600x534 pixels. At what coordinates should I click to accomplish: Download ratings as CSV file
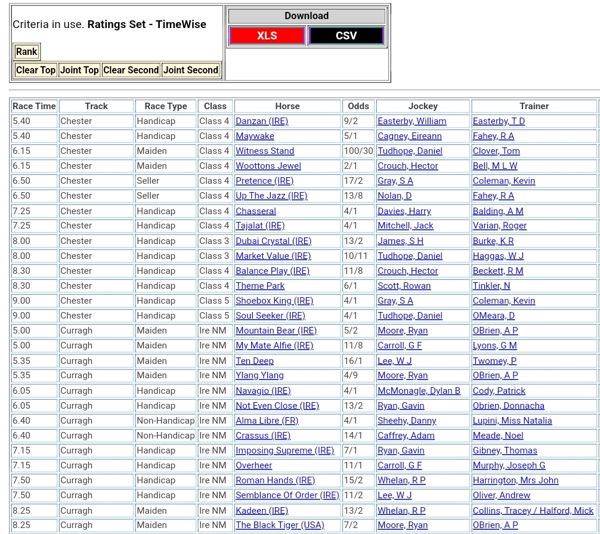pyautogui.click(x=346, y=36)
